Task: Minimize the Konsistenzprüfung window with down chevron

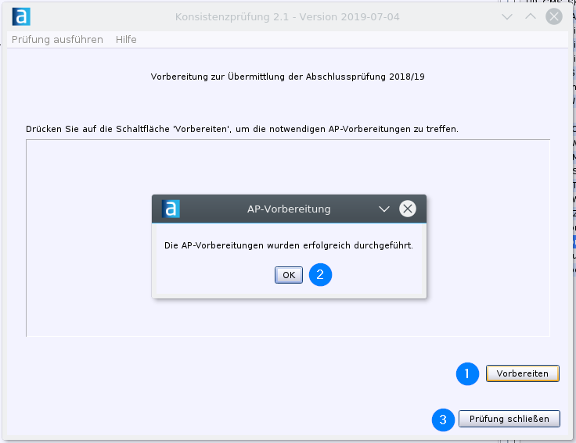Action: coord(507,17)
